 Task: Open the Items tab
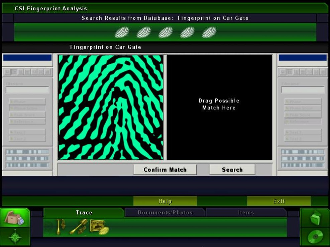(x=246, y=212)
